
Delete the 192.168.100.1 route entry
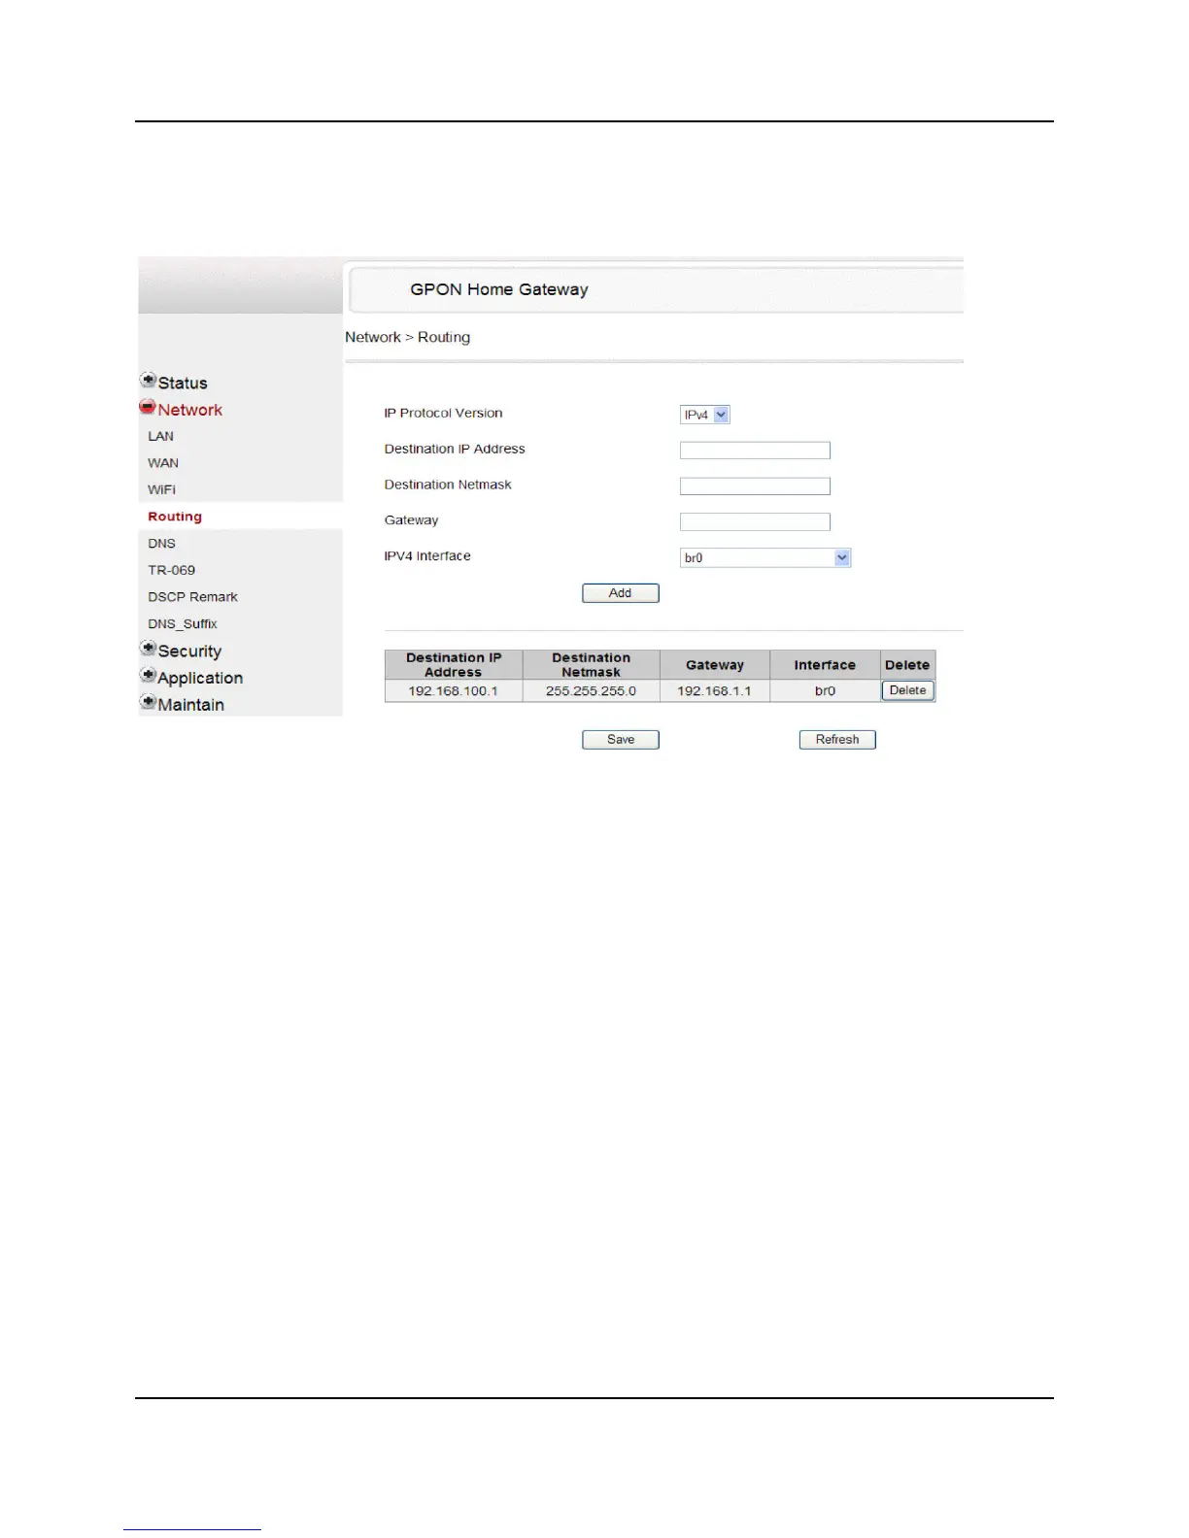[908, 690]
